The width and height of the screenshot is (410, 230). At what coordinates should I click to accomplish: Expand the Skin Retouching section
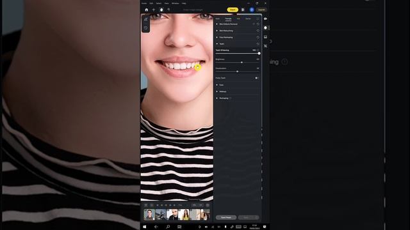217,31
